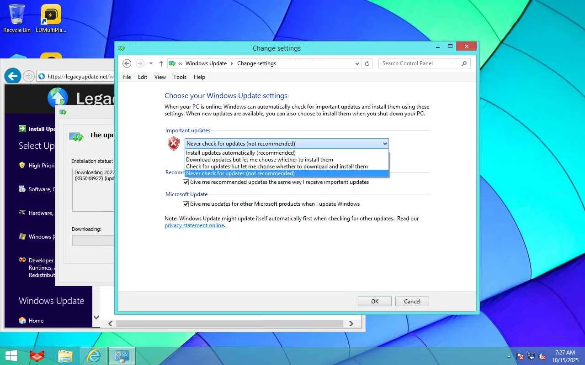Click the Change settings breadcrumb

(256, 63)
